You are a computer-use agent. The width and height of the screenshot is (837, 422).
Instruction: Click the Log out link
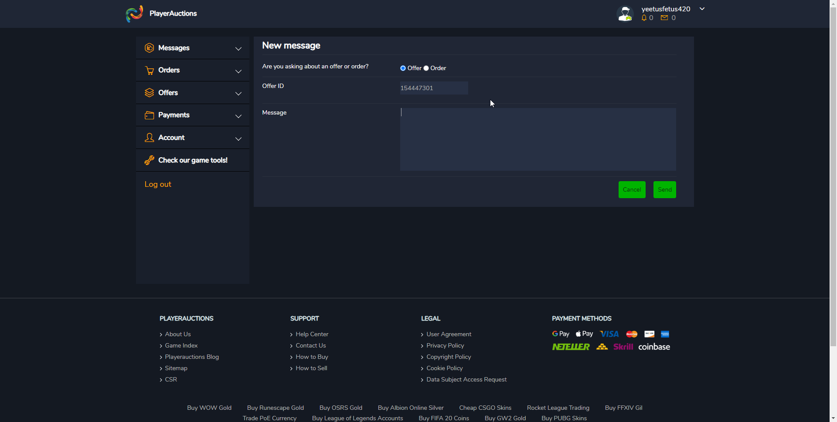(x=158, y=184)
